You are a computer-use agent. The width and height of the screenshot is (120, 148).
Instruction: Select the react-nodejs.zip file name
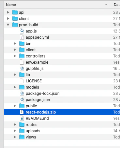[41, 112]
